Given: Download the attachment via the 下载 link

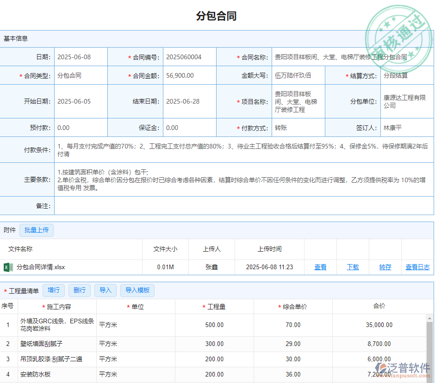Looking at the screenshot, I should click(352, 267).
